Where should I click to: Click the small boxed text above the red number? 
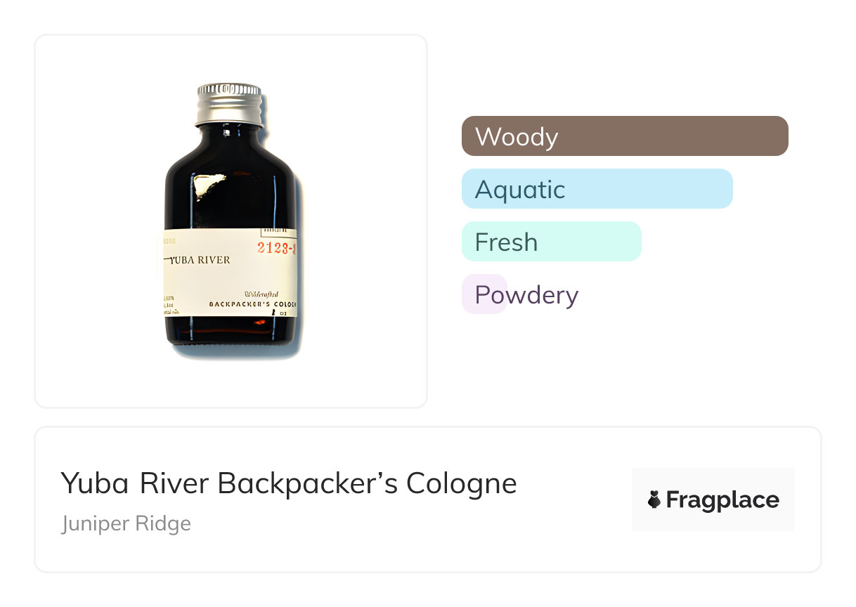pyautogui.click(x=277, y=230)
